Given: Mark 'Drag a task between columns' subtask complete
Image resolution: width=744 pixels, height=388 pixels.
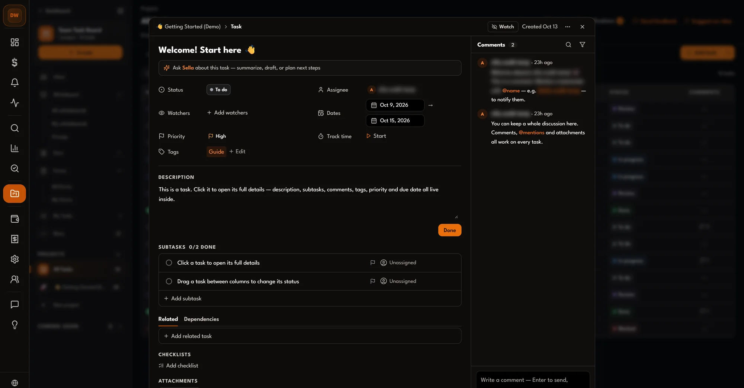Looking at the screenshot, I should [169, 282].
